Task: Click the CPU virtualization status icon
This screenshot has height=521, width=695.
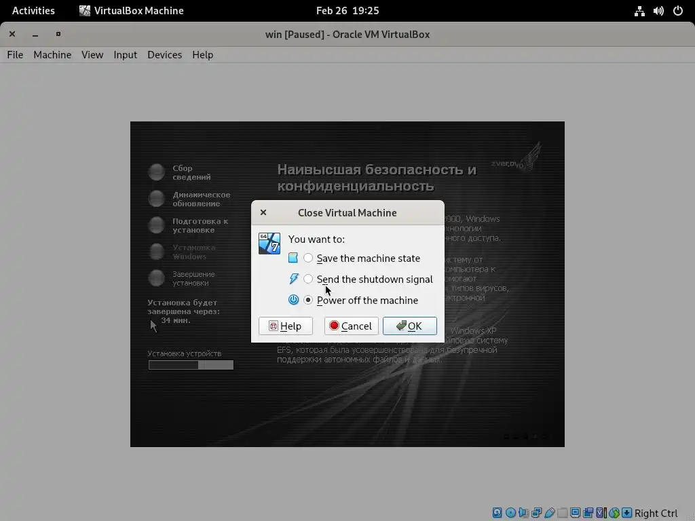Action: [x=601, y=513]
